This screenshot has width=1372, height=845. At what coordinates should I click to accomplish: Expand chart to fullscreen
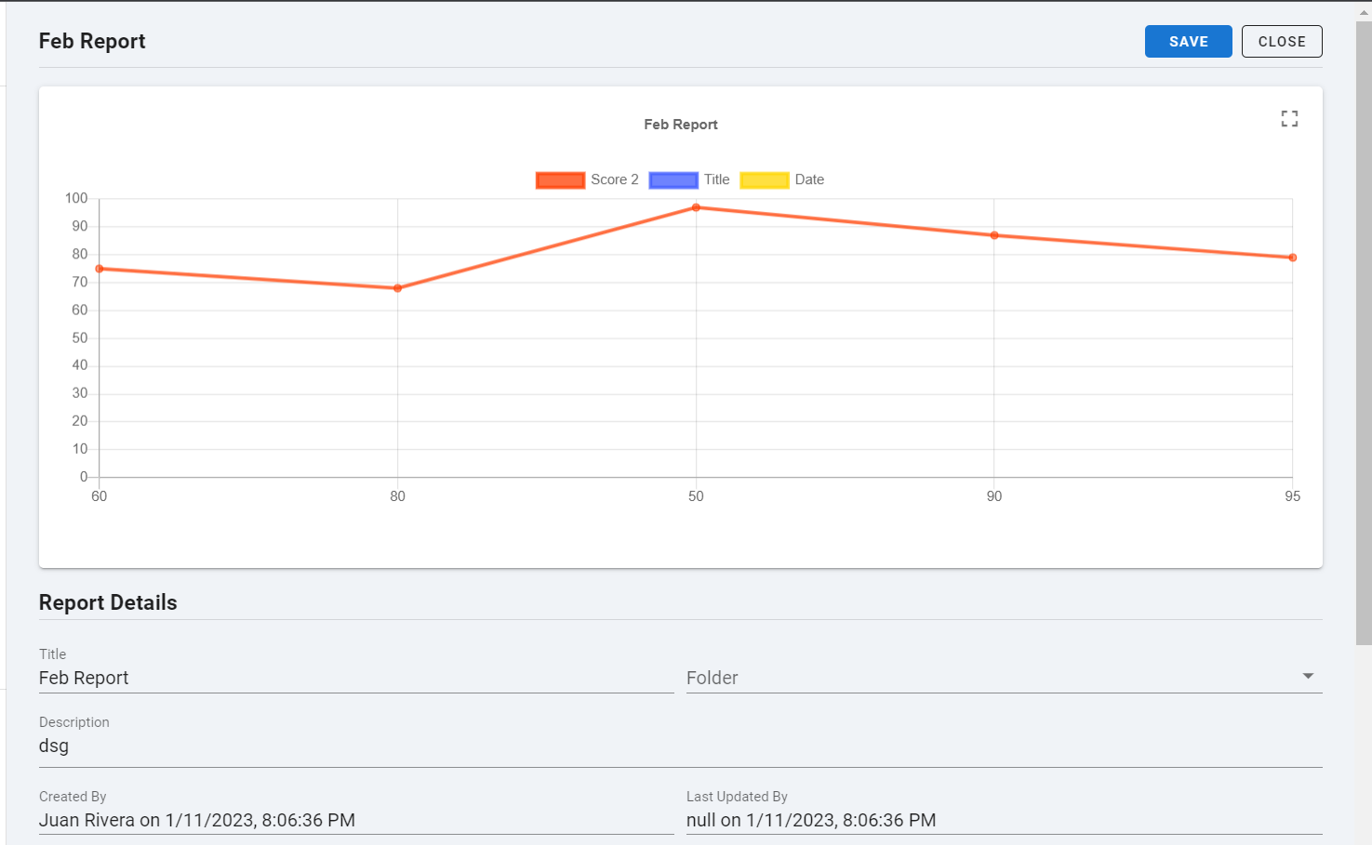click(x=1289, y=119)
